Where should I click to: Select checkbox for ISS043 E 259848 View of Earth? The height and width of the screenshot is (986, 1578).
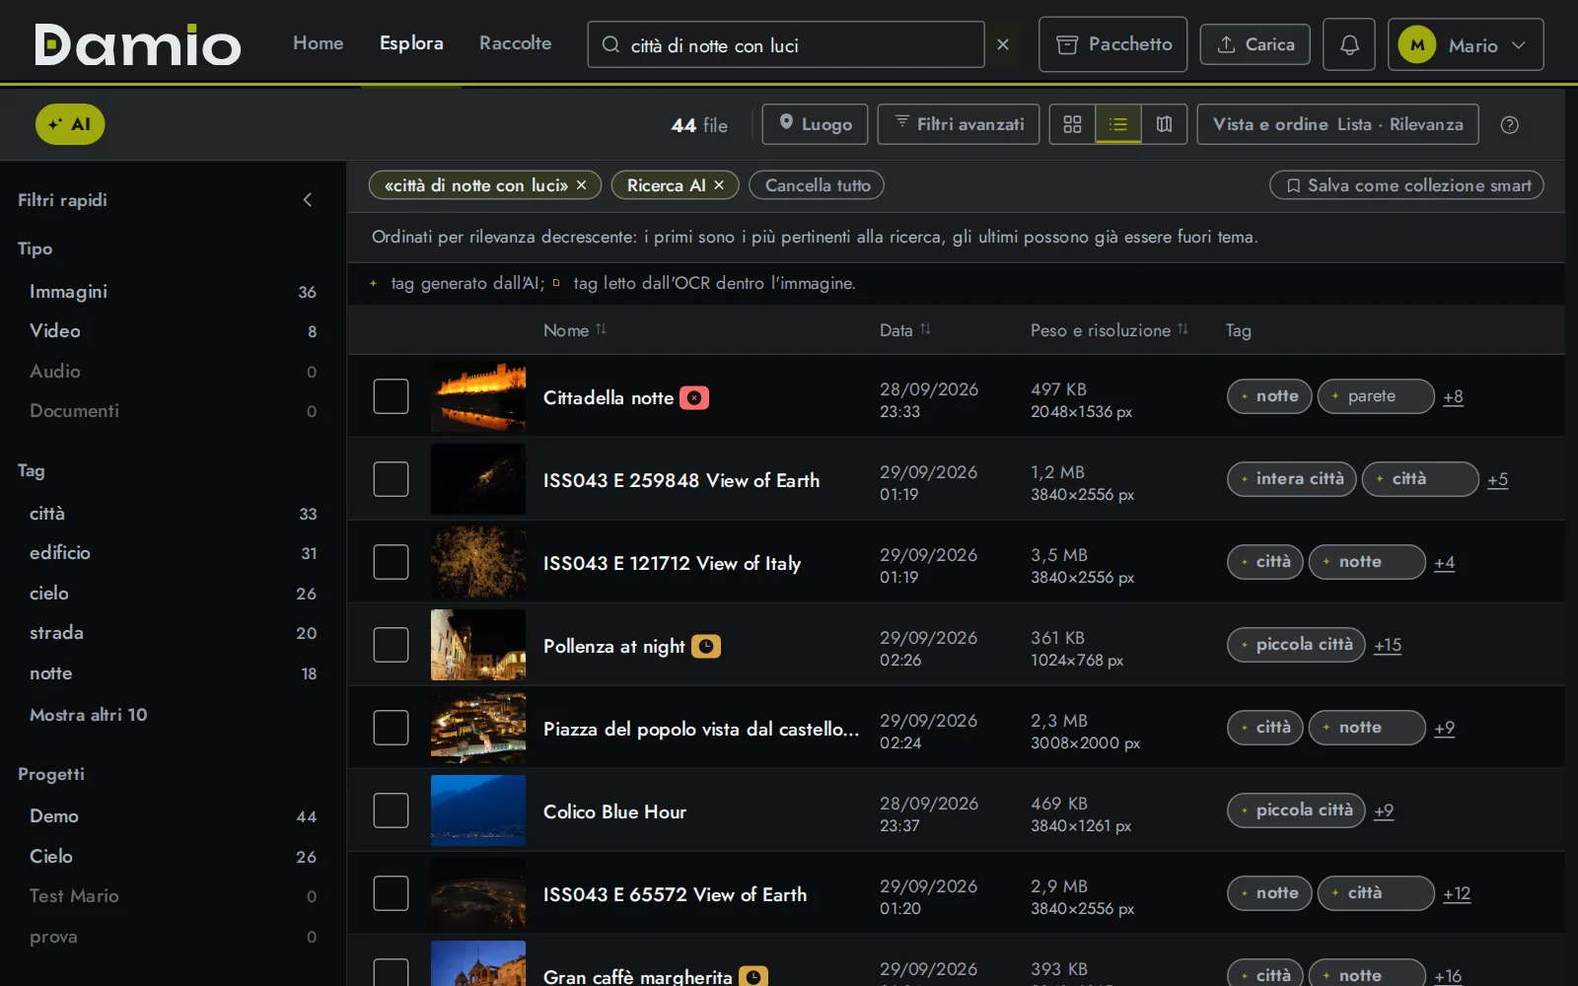pyautogui.click(x=391, y=479)
